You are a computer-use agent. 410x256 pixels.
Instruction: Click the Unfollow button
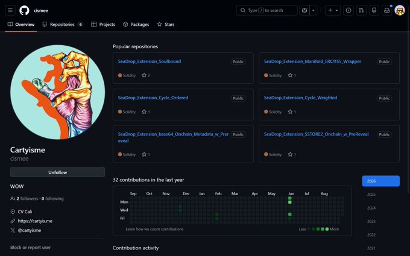(x=57, y=172)
